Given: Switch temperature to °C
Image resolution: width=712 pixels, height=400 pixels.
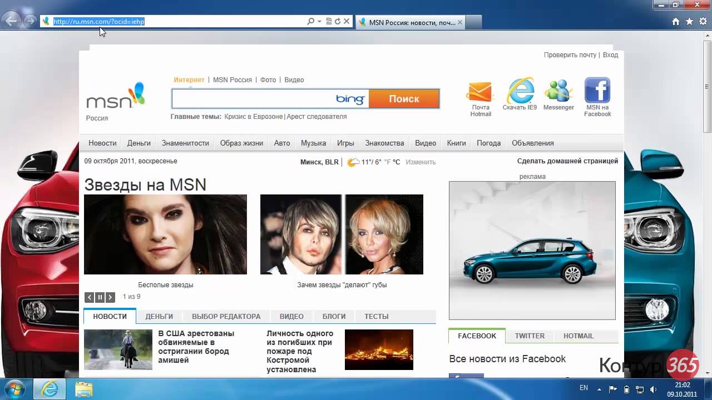Looking at the screenshot, I should click(396, 162).
